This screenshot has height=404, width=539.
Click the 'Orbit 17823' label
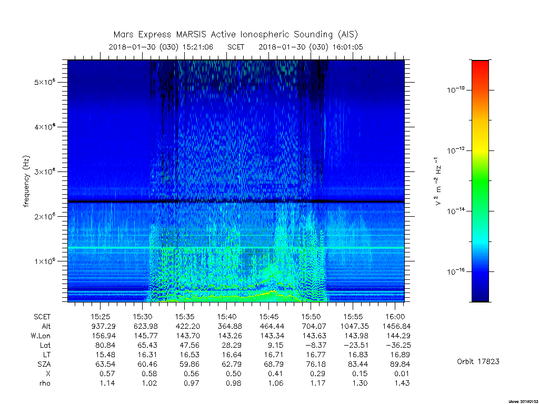(x=478, y=361)
